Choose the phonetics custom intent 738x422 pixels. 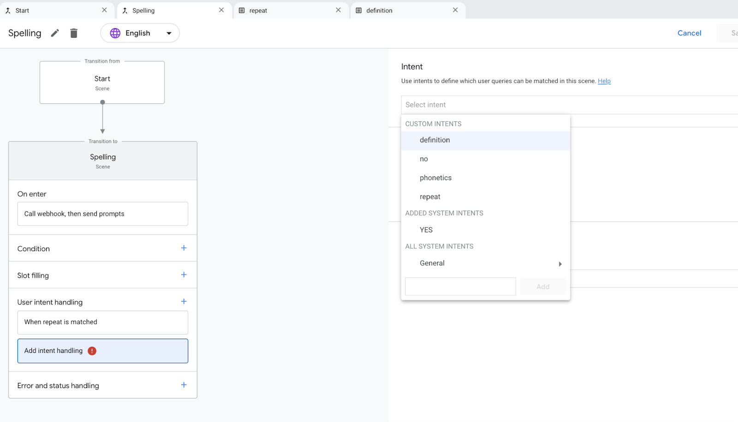[435, 178]
